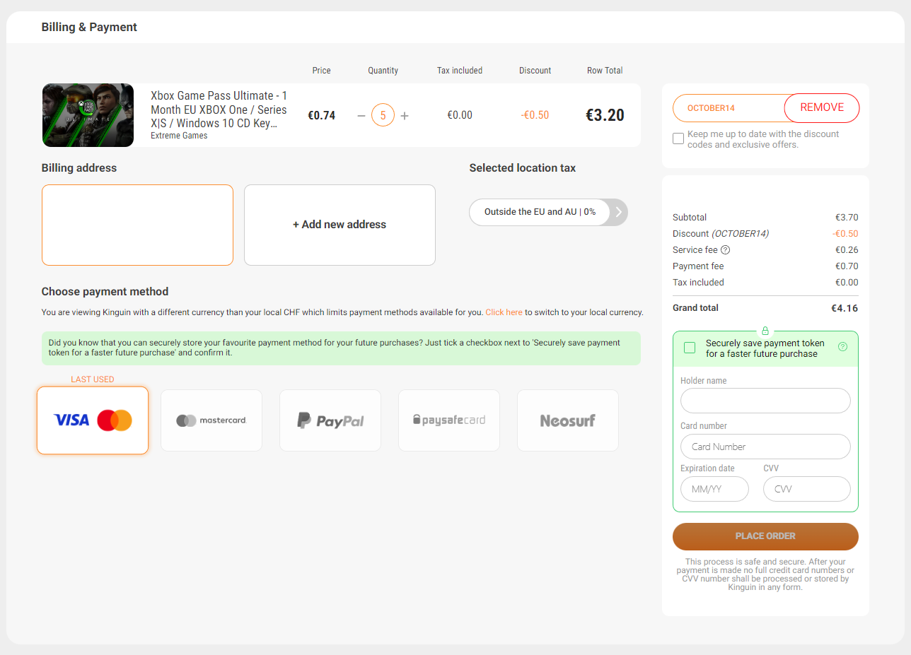Click the 'Choose payment method' heading
The height and width of the screenshot is (655, 911).
point(105,292)
